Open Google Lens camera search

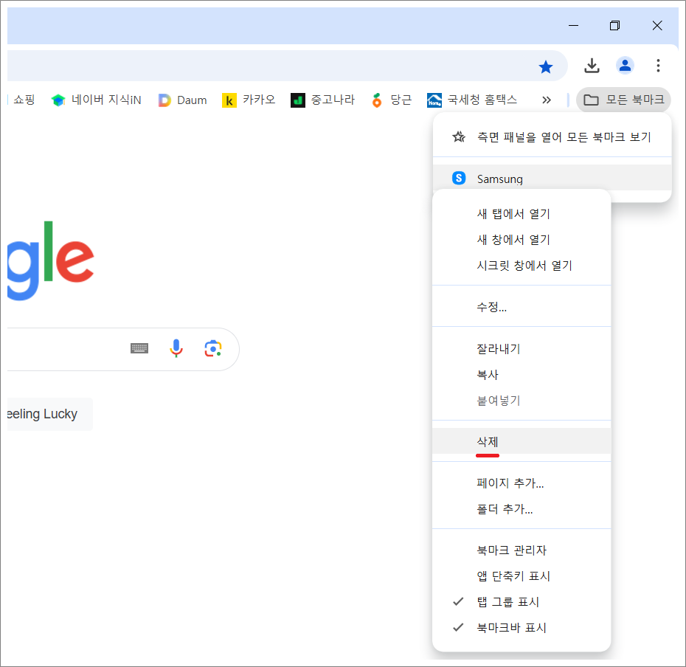[213, 349]
